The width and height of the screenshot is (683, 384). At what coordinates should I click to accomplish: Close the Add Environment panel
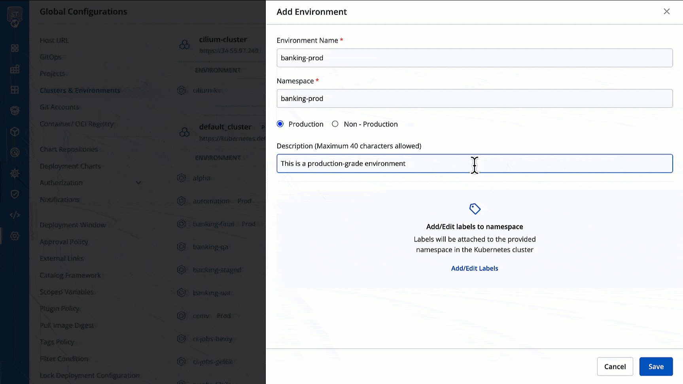[x=666, y=11]
